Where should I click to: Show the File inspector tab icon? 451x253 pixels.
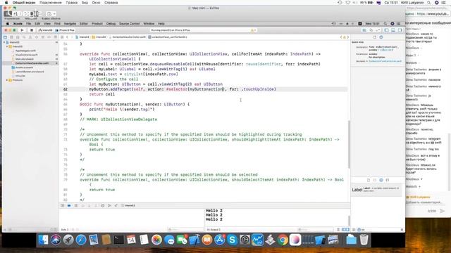(375, 37)
